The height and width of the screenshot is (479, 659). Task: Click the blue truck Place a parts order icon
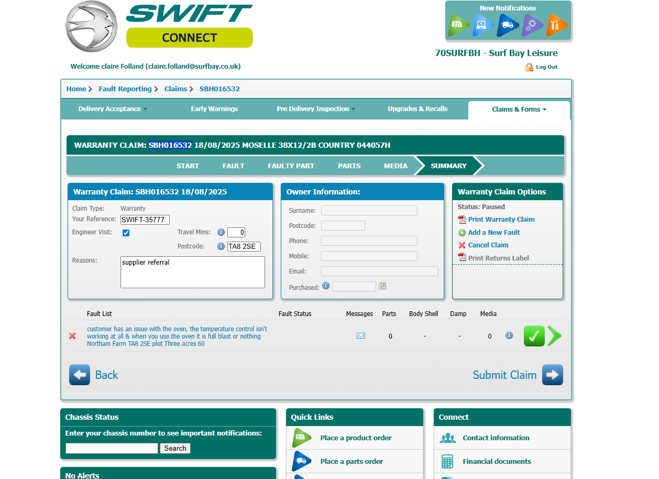click(x=302, y=461)
